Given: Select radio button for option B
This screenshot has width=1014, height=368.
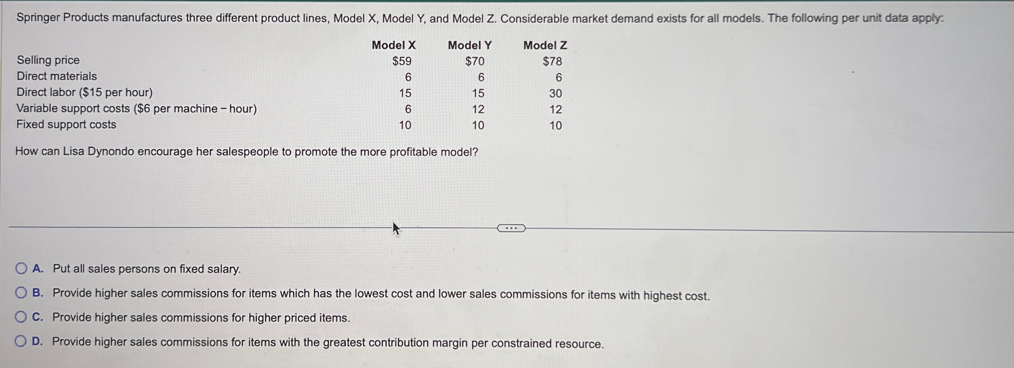Looking at the screenshot, I should pyautogui.click(x=21, y=293).
